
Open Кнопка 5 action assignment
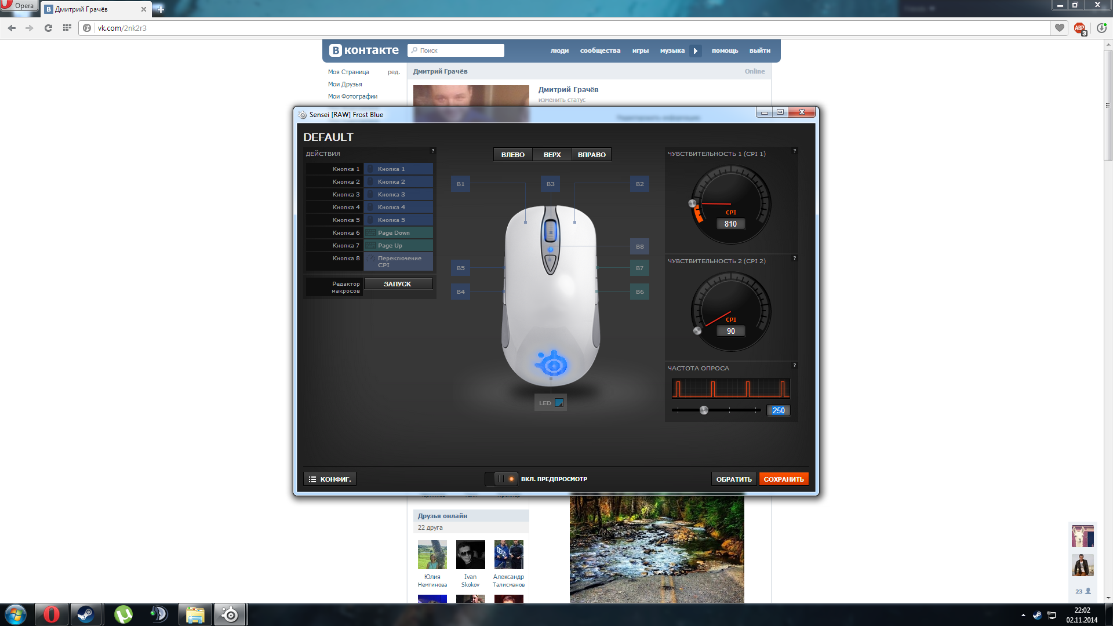click(x=398, y=220)
